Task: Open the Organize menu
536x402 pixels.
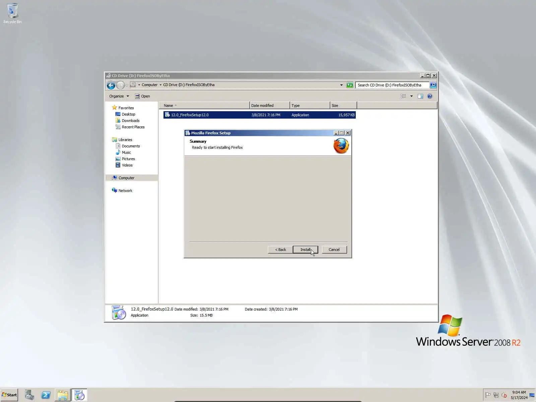Action: (x=119, y=96)
